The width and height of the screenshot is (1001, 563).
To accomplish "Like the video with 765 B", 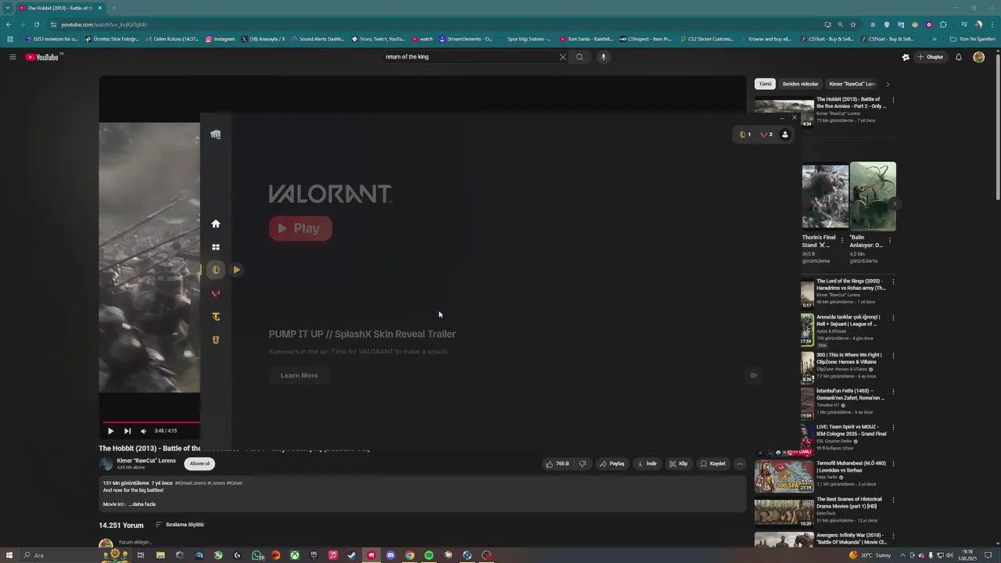I will pyautogui.click(x=558, y=464).
